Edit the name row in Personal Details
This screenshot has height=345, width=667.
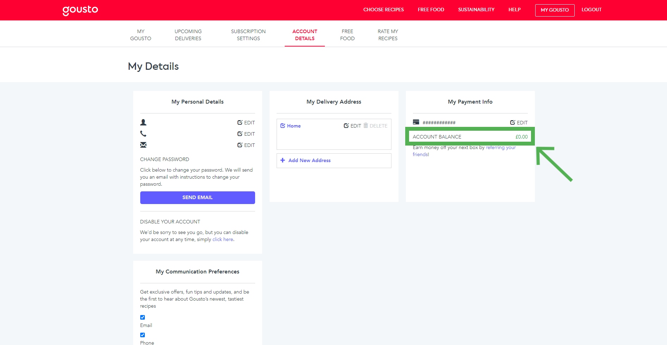(246, 123)
